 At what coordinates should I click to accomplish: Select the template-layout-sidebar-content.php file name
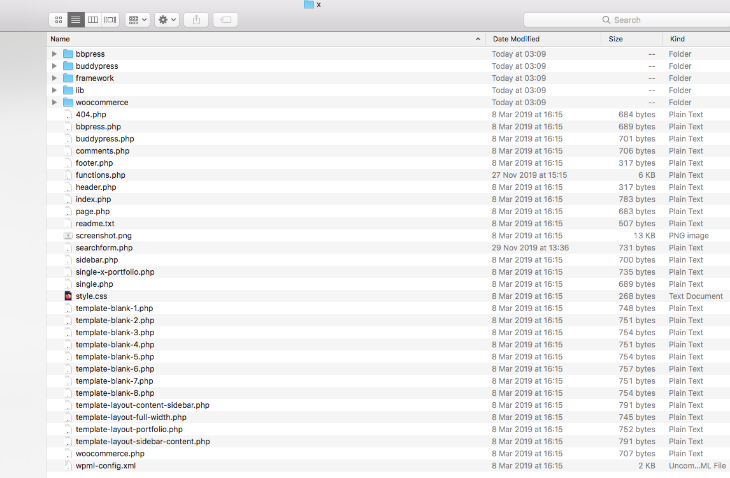143,442
